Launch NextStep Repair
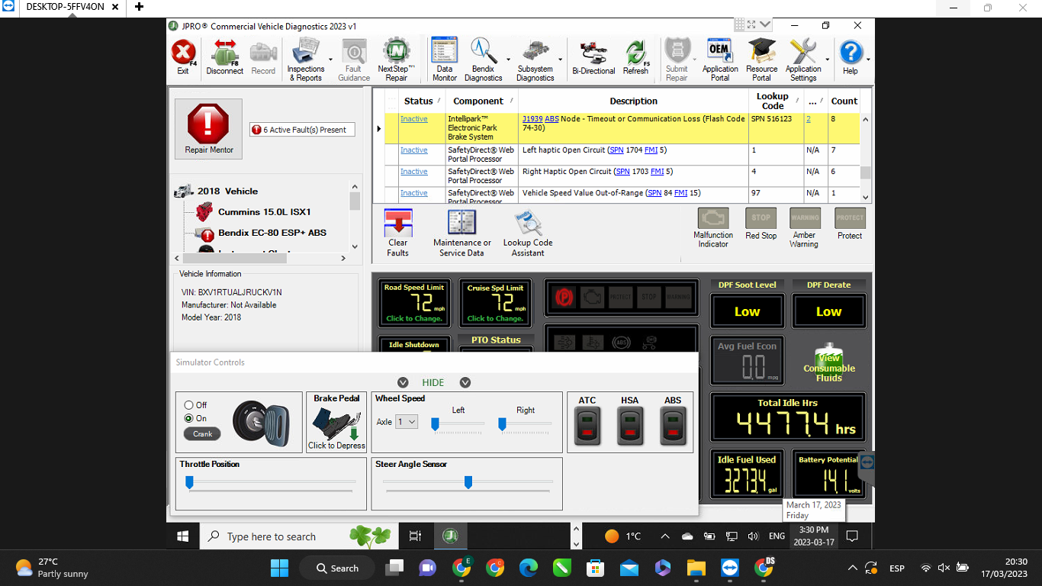The image size is (1042, 586). coord(395,58)
